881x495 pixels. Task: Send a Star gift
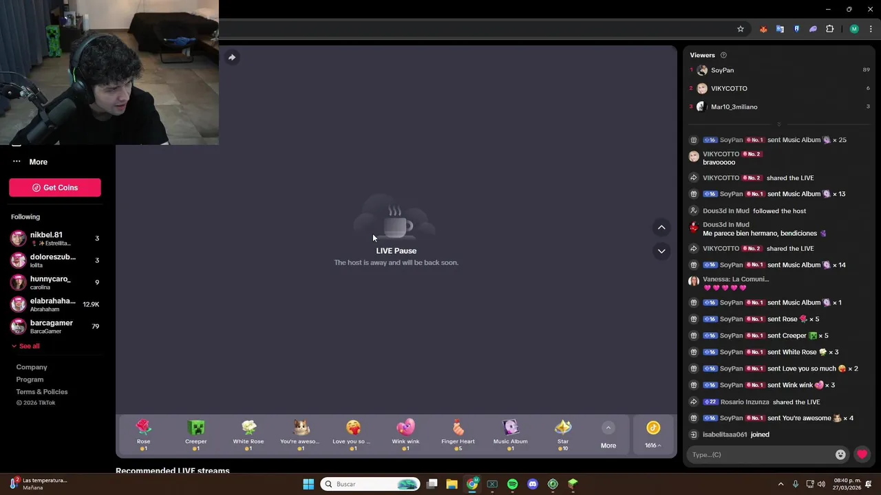(563, 435)
